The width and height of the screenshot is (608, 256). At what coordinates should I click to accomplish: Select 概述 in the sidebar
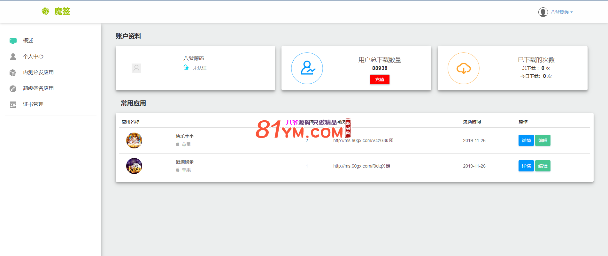28,41
